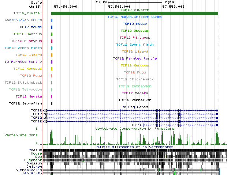This screenshot has height=175, width=227.
Task: Click the TCF12 Human/Chicken UCNEs centered title
Action: (134, 17)
